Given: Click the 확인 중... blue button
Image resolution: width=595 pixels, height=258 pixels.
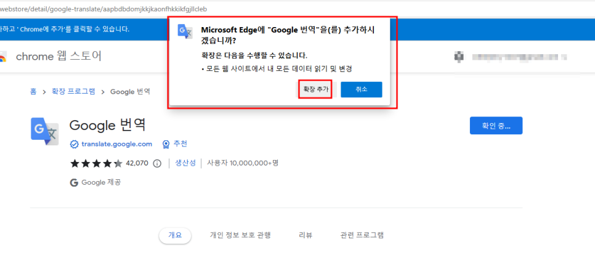Looking at the screenshot, I should 496,126.
